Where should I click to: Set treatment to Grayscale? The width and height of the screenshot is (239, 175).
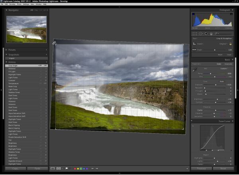228,64
